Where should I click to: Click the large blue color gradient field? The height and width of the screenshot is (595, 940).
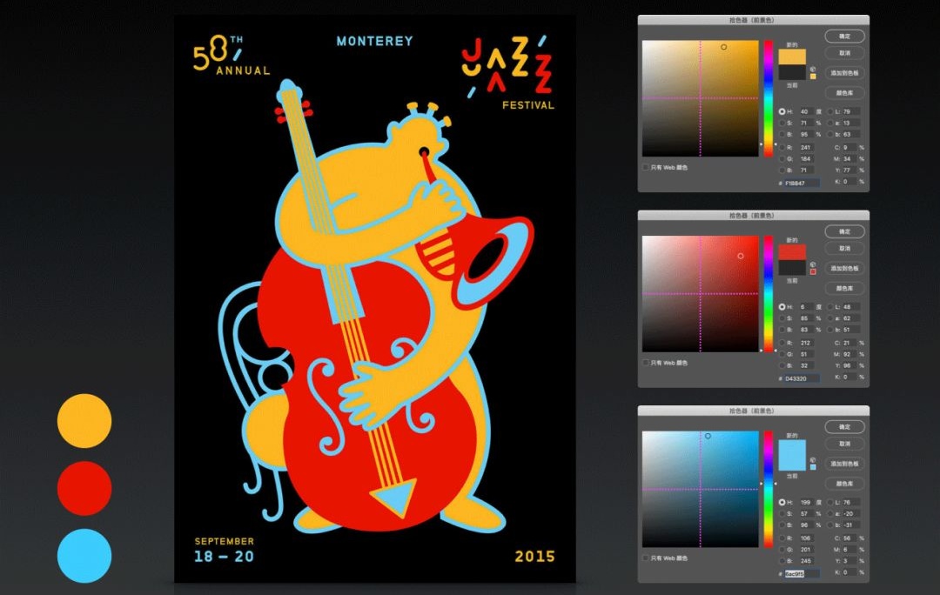(701, 489)
